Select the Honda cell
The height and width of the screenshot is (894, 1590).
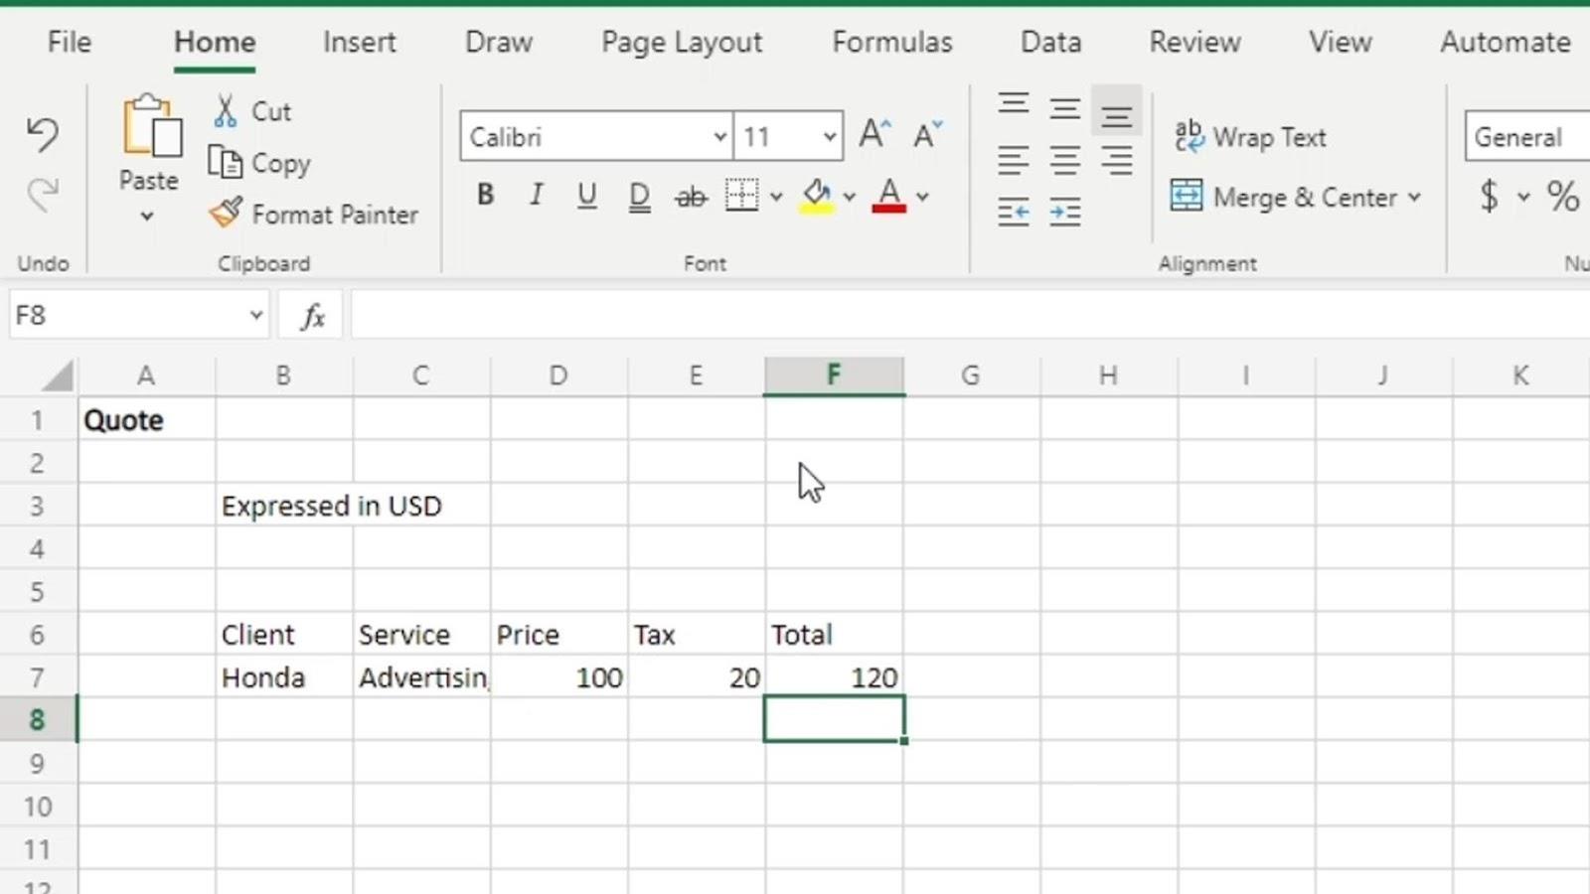pos(284,677)
